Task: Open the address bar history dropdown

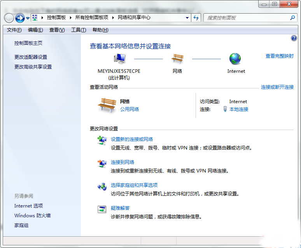Action: coord(187,18)
